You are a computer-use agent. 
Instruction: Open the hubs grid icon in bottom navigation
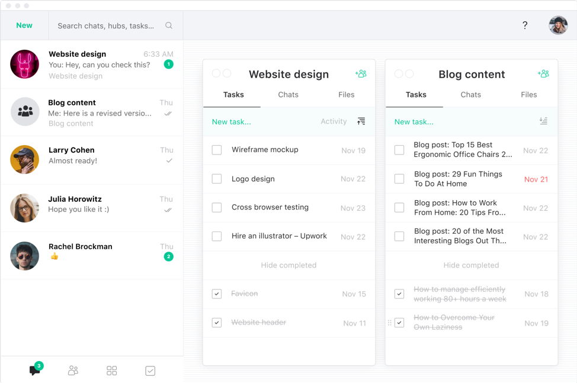tap(111, 371)
